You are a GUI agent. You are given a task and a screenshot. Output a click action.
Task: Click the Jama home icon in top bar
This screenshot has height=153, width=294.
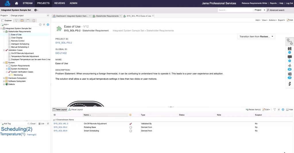(17, 3)
